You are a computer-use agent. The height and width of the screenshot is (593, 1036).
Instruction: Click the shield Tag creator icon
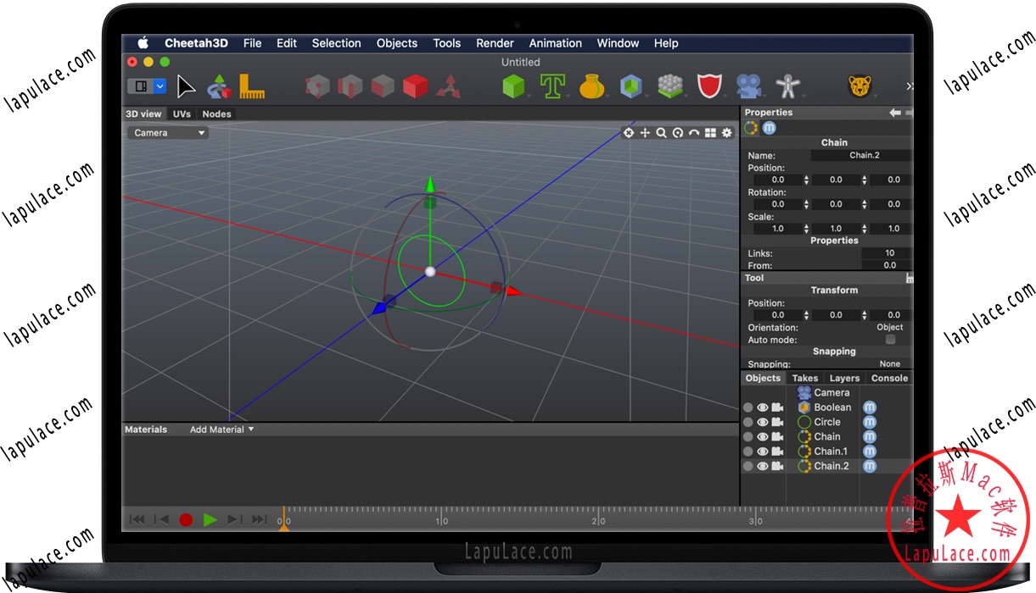click(710, 86)
